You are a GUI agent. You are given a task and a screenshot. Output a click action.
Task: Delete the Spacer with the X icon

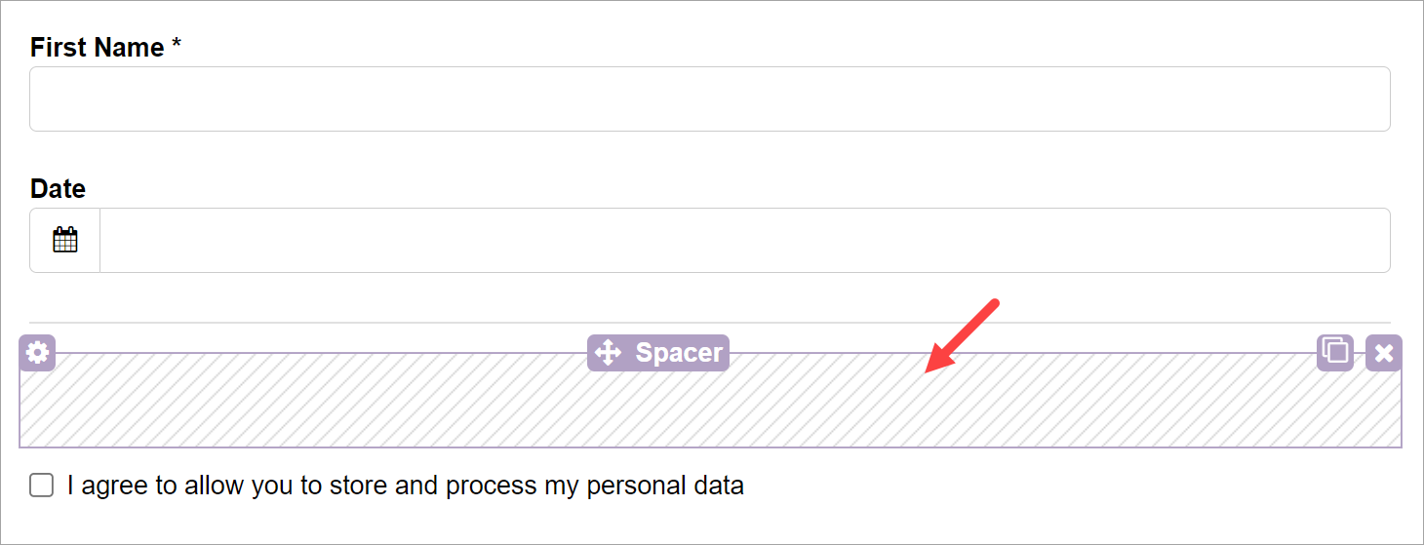tap(1383, 352)
